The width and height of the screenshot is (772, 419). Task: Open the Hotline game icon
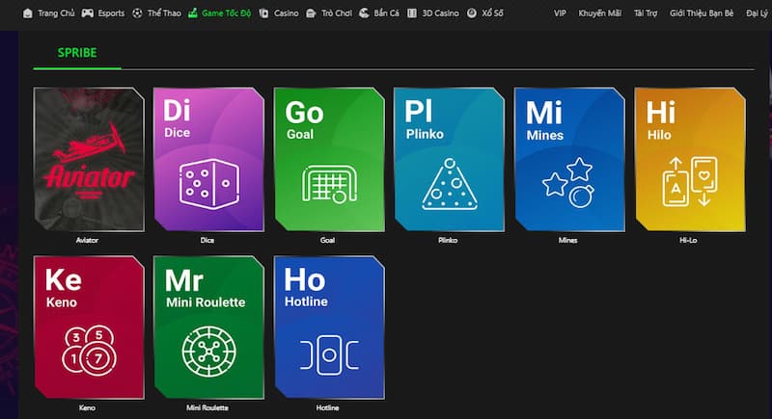point(329,327)
